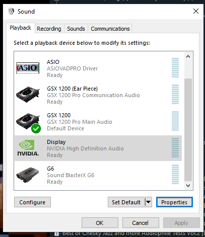Click the device list scroll-down arrow
Viewport: 205px width, 237px height.
pos(188,186)
